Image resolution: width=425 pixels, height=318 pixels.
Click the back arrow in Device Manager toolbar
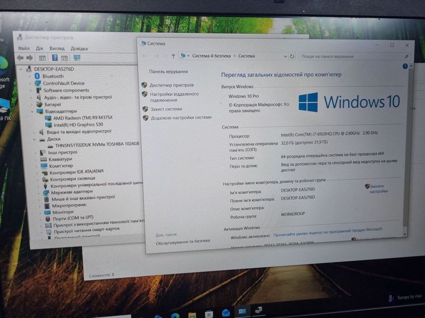point(20,57)
